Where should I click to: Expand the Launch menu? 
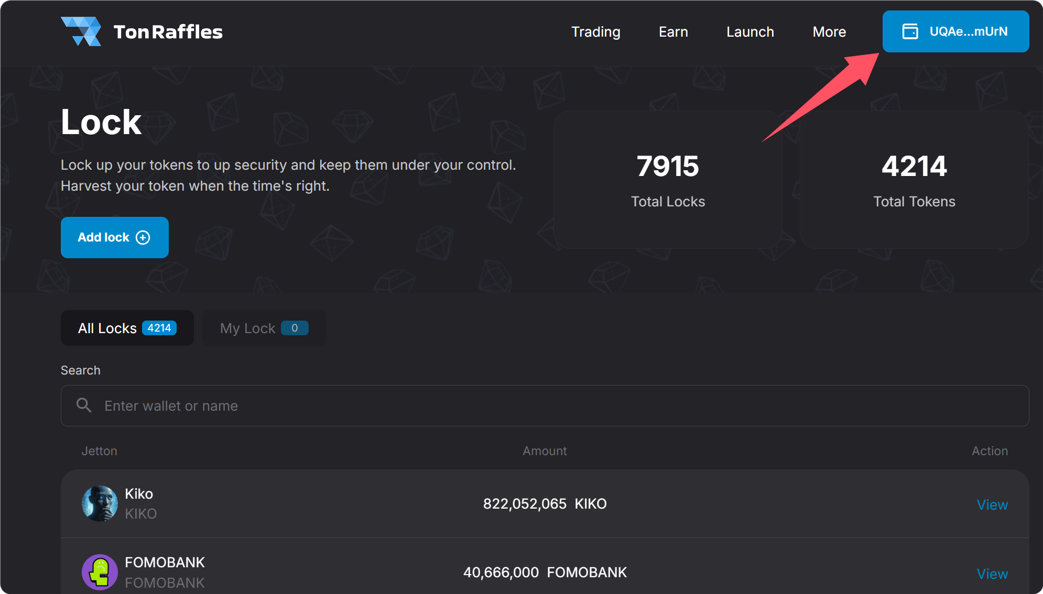[x=750, y=31]
